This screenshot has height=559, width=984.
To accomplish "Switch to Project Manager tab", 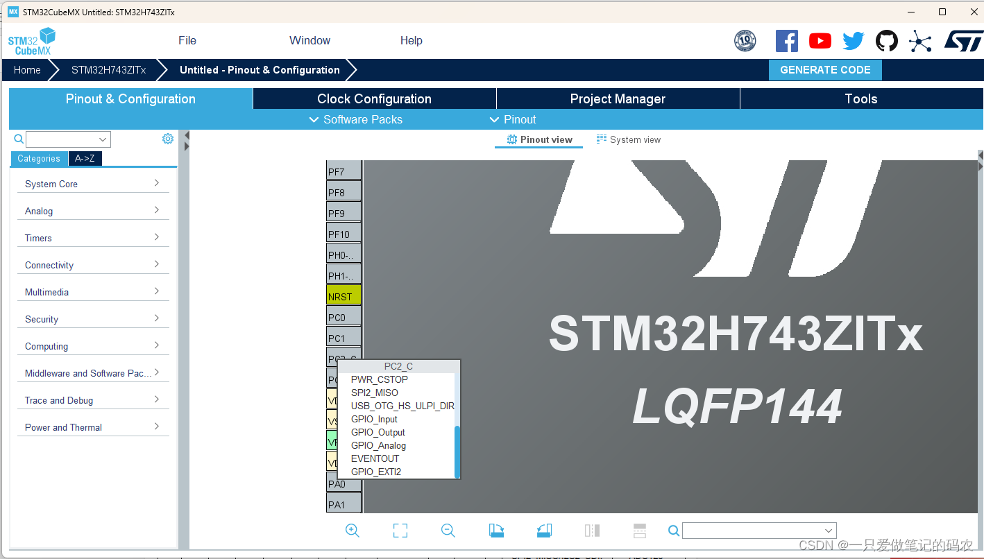I will click(x=618, y=98).
